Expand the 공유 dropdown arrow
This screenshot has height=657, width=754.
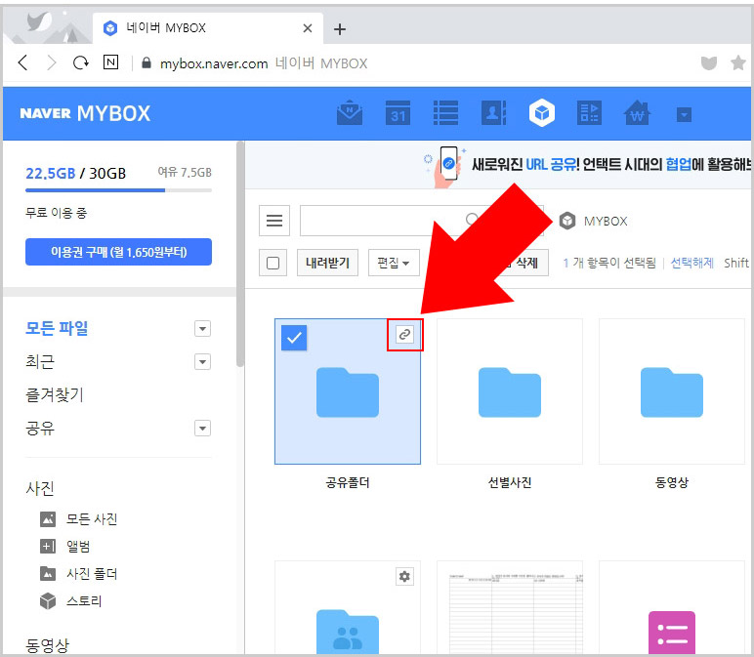click(x=202, y=429)
